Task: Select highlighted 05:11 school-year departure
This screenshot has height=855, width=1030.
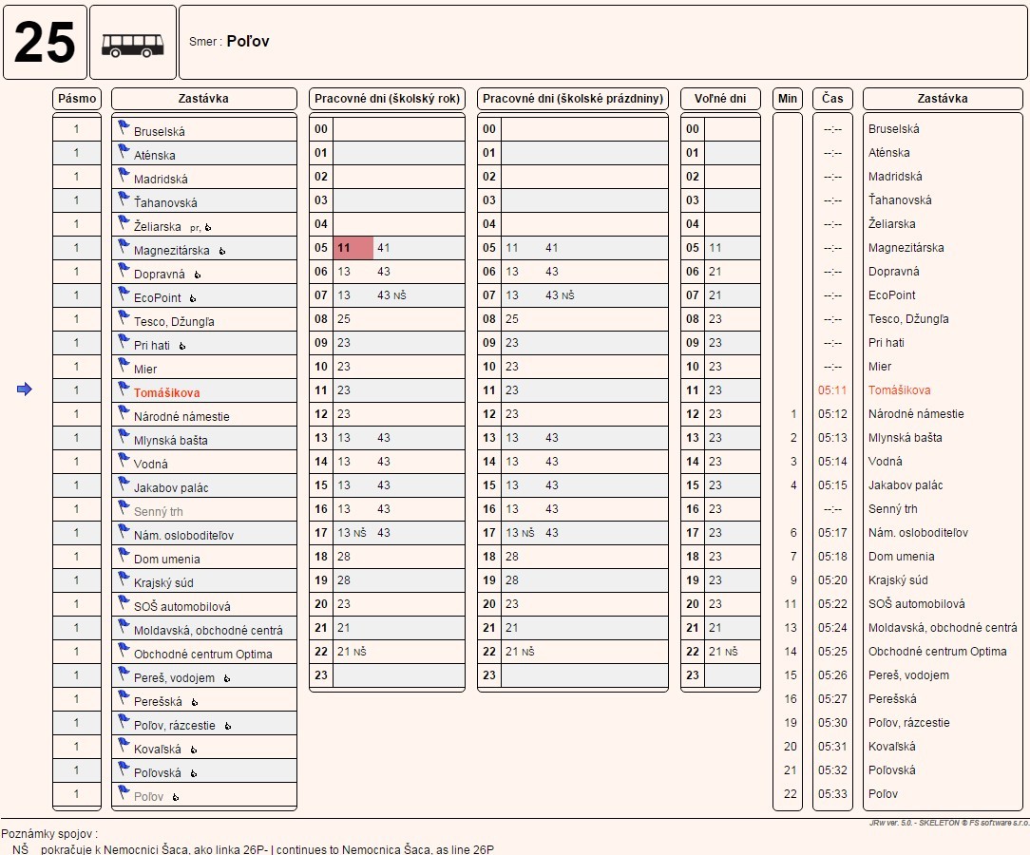Action: coord(345,248)
